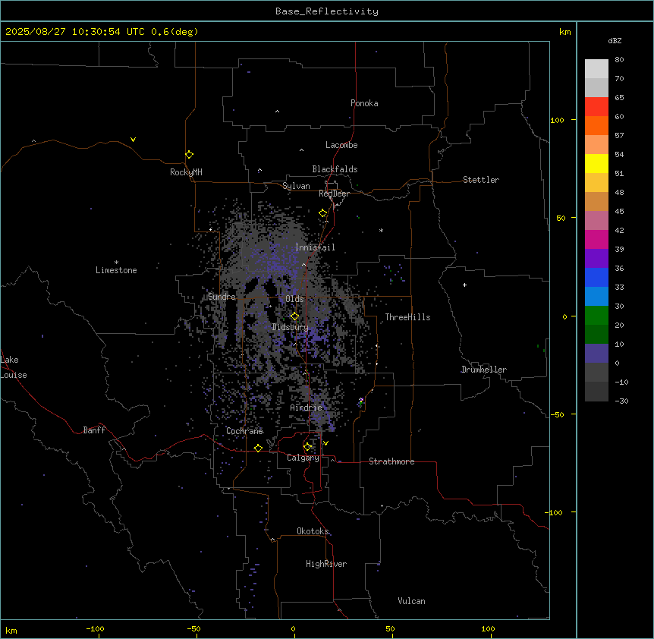Click the yellow diamond marker above Calgary label

(307, 447)
